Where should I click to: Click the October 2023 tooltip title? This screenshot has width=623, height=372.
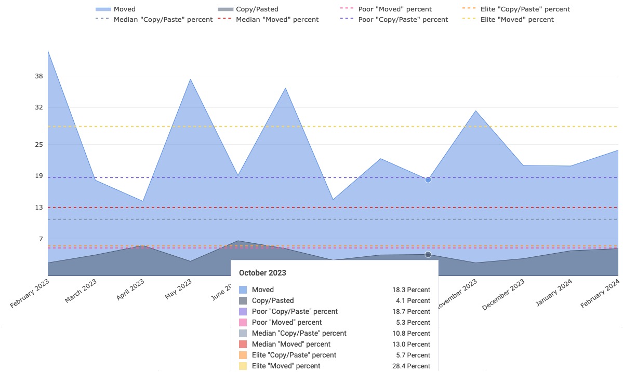point(262,272)
